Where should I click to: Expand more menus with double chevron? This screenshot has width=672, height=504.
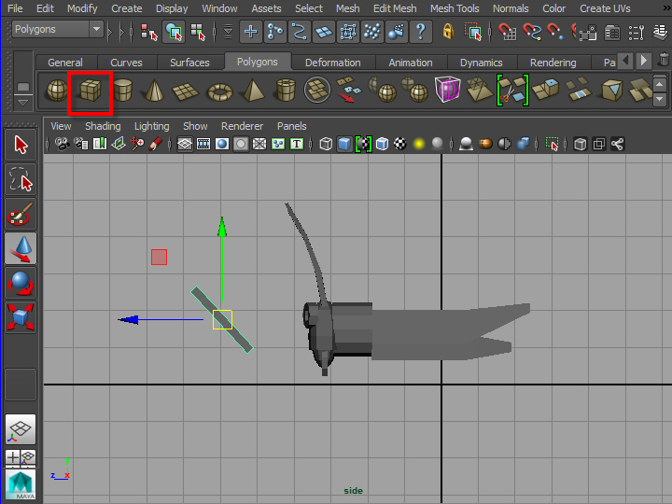click(666, 8)
